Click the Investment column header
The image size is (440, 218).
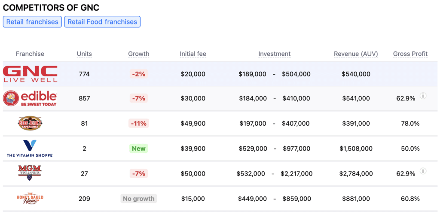point(275,54)
